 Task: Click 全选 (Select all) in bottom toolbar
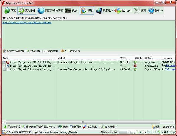63,127
